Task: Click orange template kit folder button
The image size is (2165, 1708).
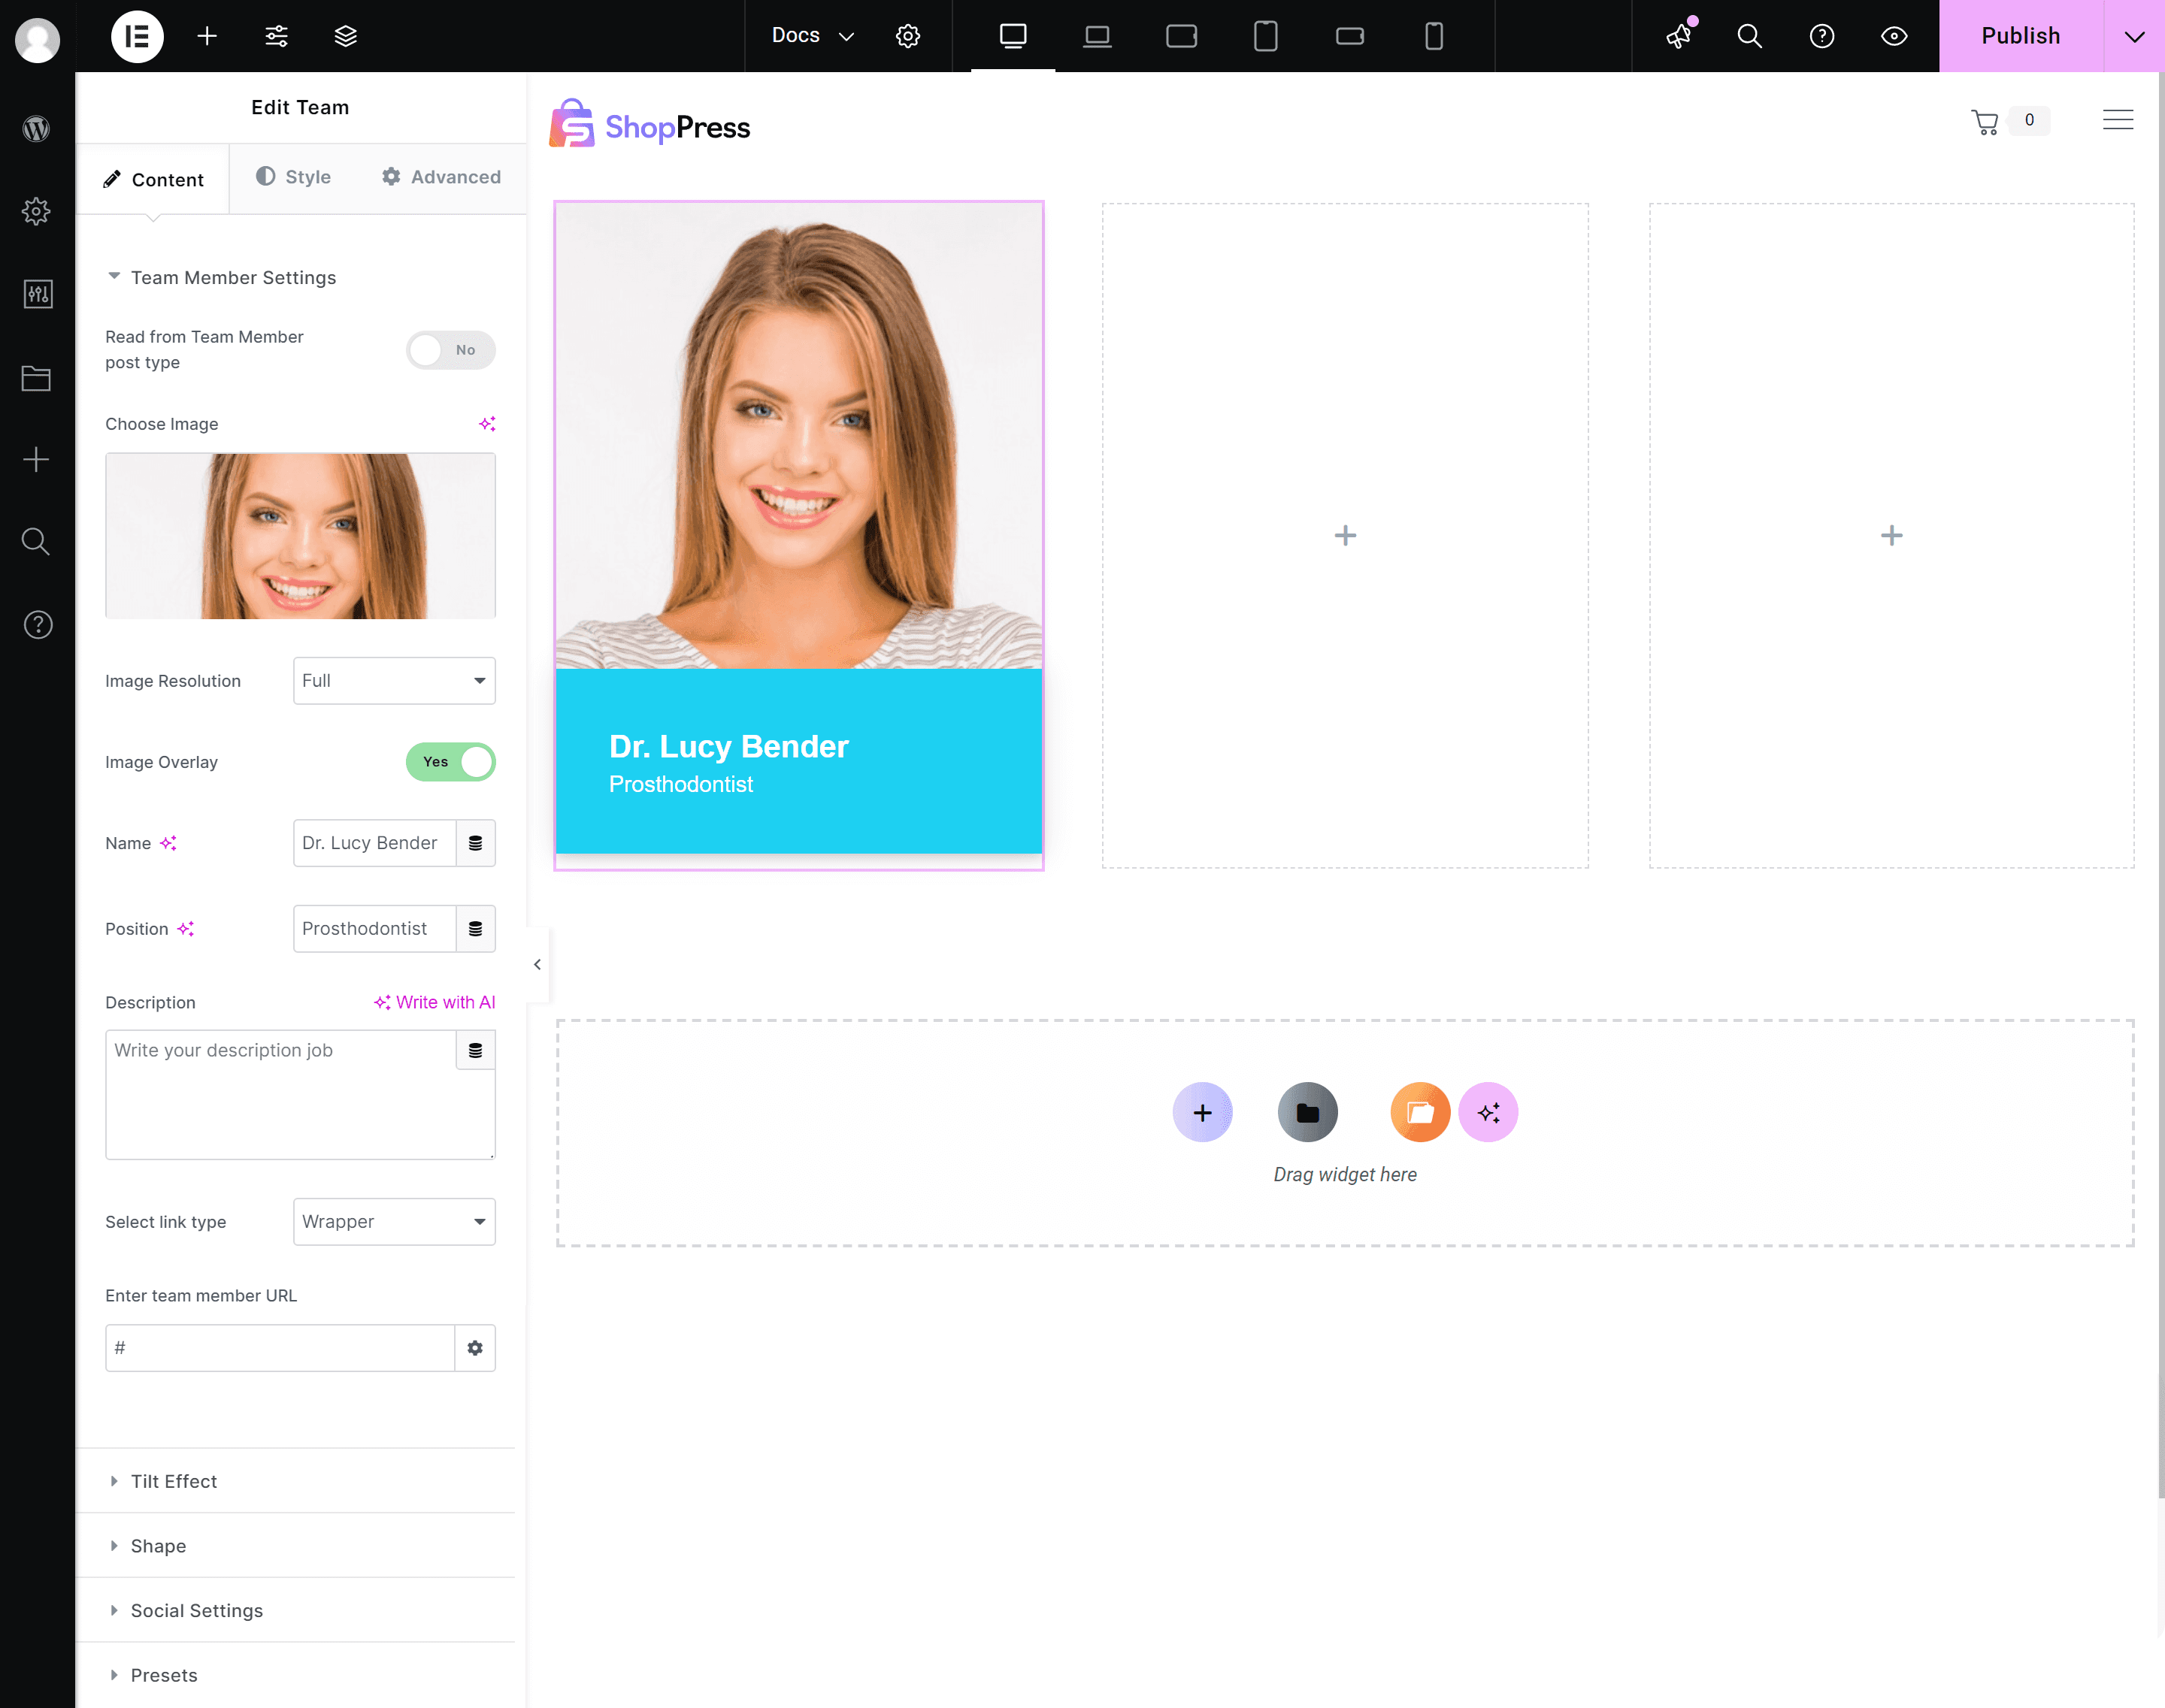Action: point(1420,1112)
